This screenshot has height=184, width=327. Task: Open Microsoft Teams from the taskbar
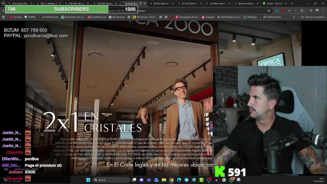tap(149, 180)
